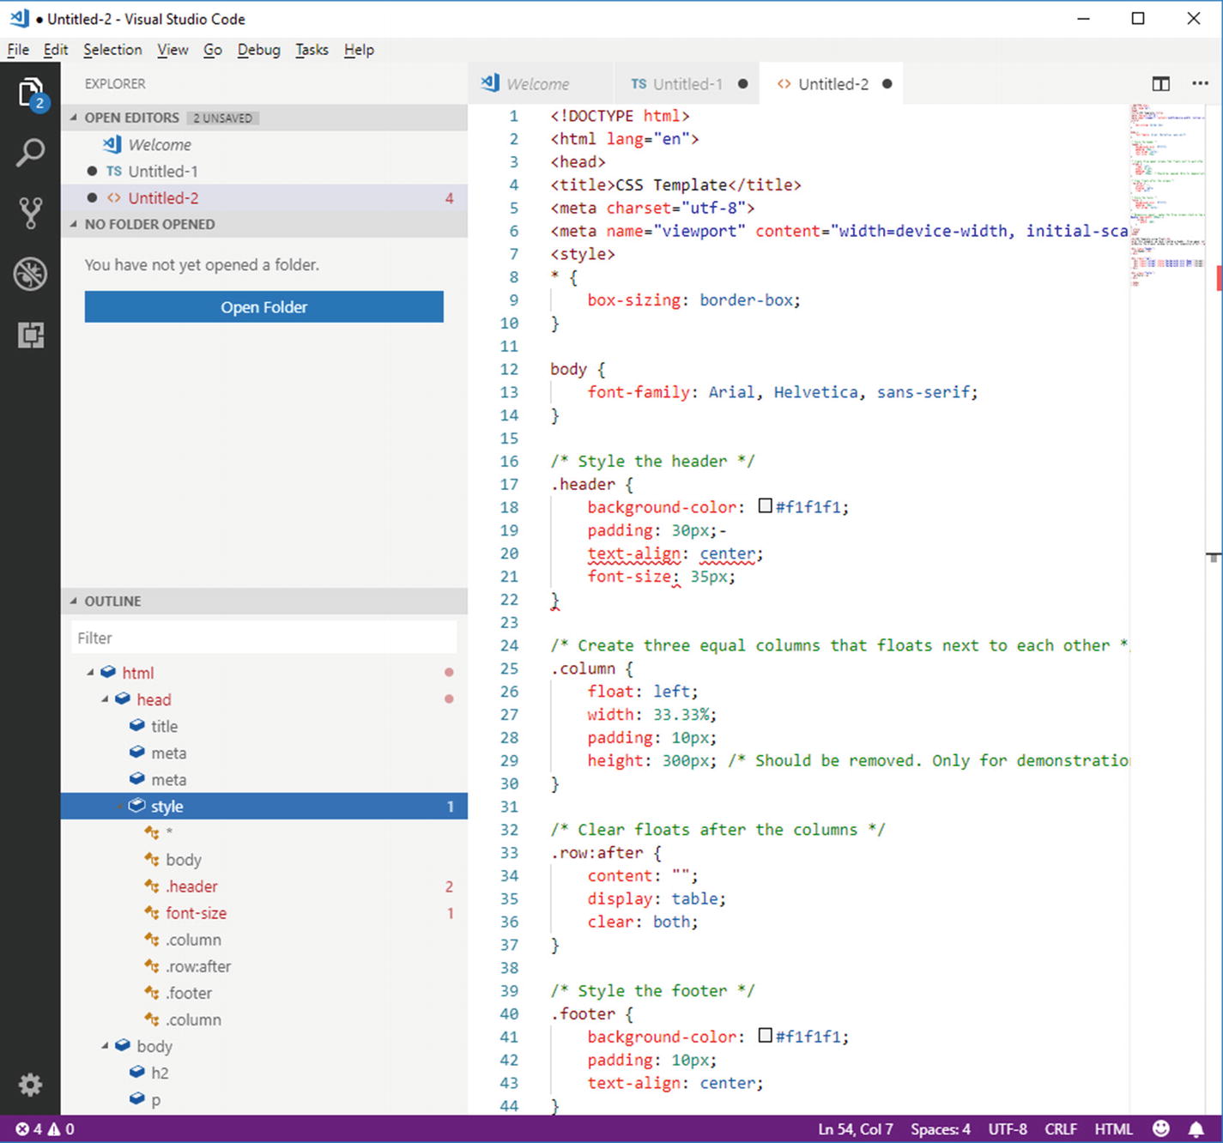The width and height of the screenshot is (1223, 1143).
Task: Select .footer in the outline tree
Action: (x=189, y=993)
